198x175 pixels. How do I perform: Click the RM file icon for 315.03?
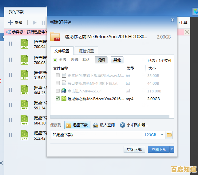coord(24,75)
